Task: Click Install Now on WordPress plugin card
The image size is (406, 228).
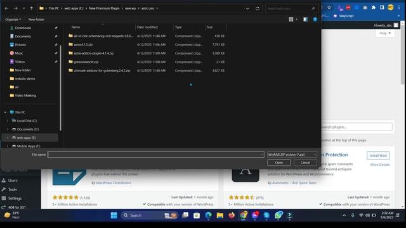Action: tap(378, 156)
